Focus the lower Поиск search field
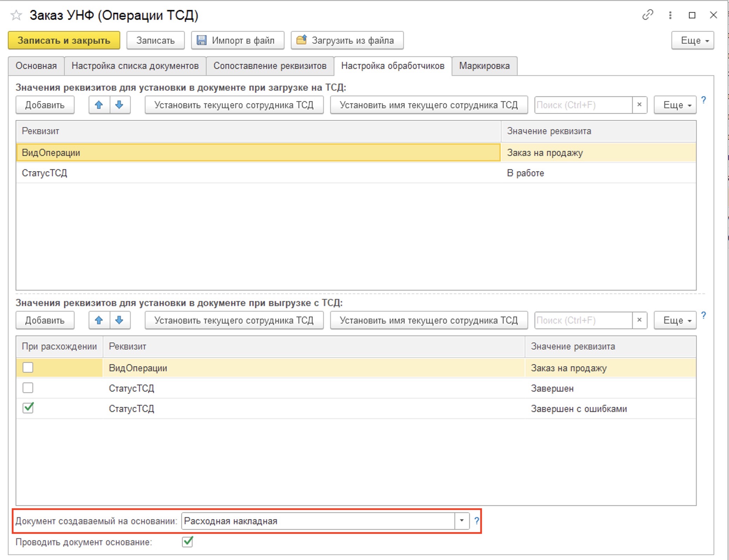Screen dimensions: 729x560 click(583, 320)
